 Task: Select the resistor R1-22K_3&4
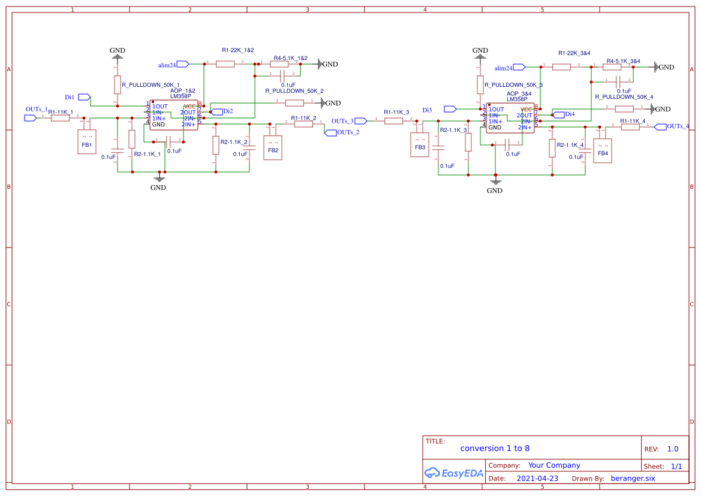click(562, 66)
